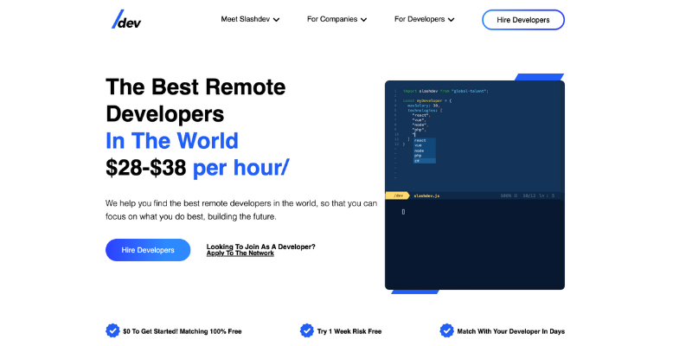Image resolution: width=692 pixels, height=346 pixels.
Task: Click the per hour/ blue text
Action: pos(241,168)
